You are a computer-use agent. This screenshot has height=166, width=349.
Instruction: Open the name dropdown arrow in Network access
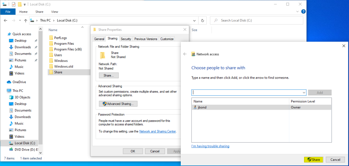(x=304, y=93)
